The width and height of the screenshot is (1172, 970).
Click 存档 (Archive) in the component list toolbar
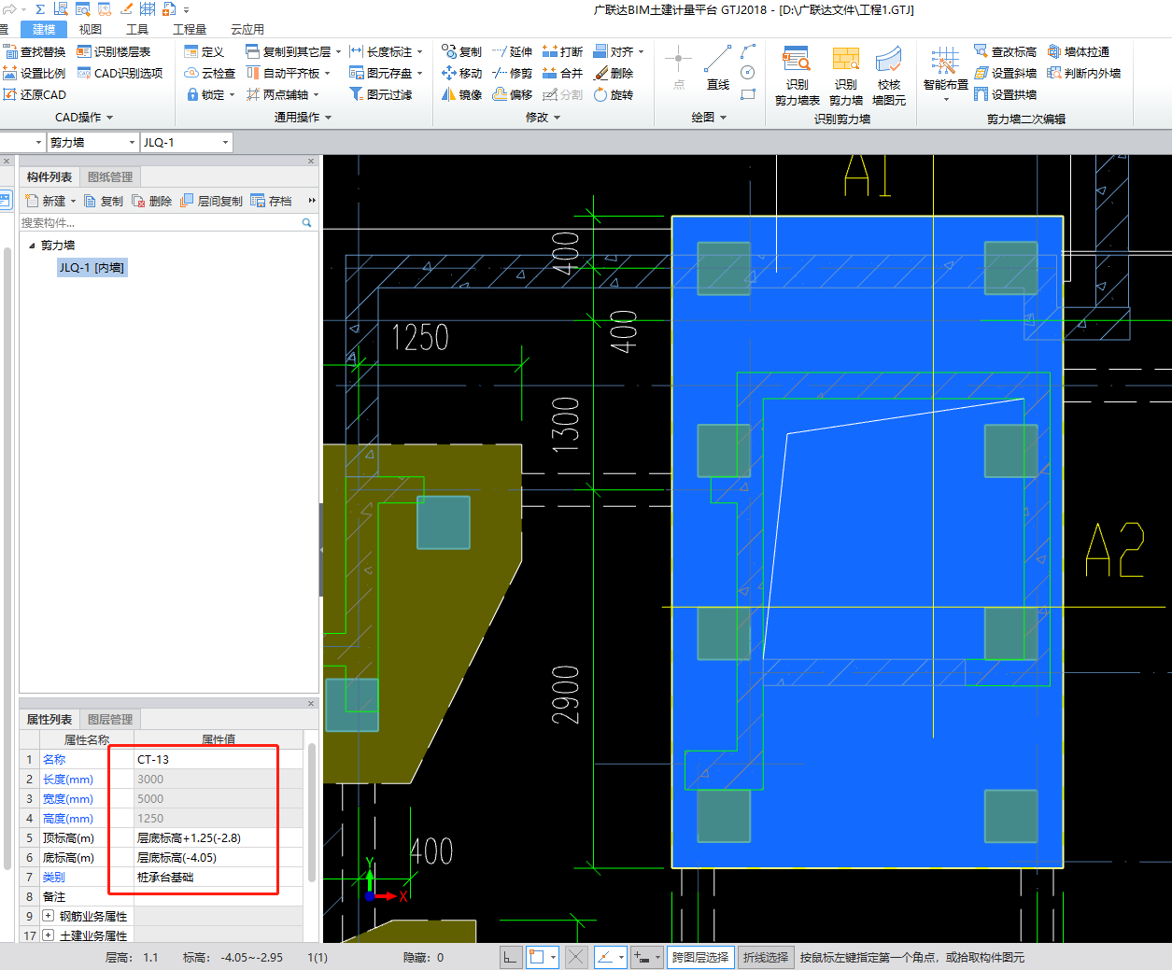271,201
